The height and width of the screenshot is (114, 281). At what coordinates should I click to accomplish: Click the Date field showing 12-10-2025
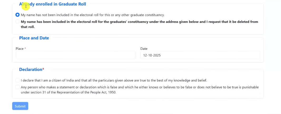tap(200, 55)
